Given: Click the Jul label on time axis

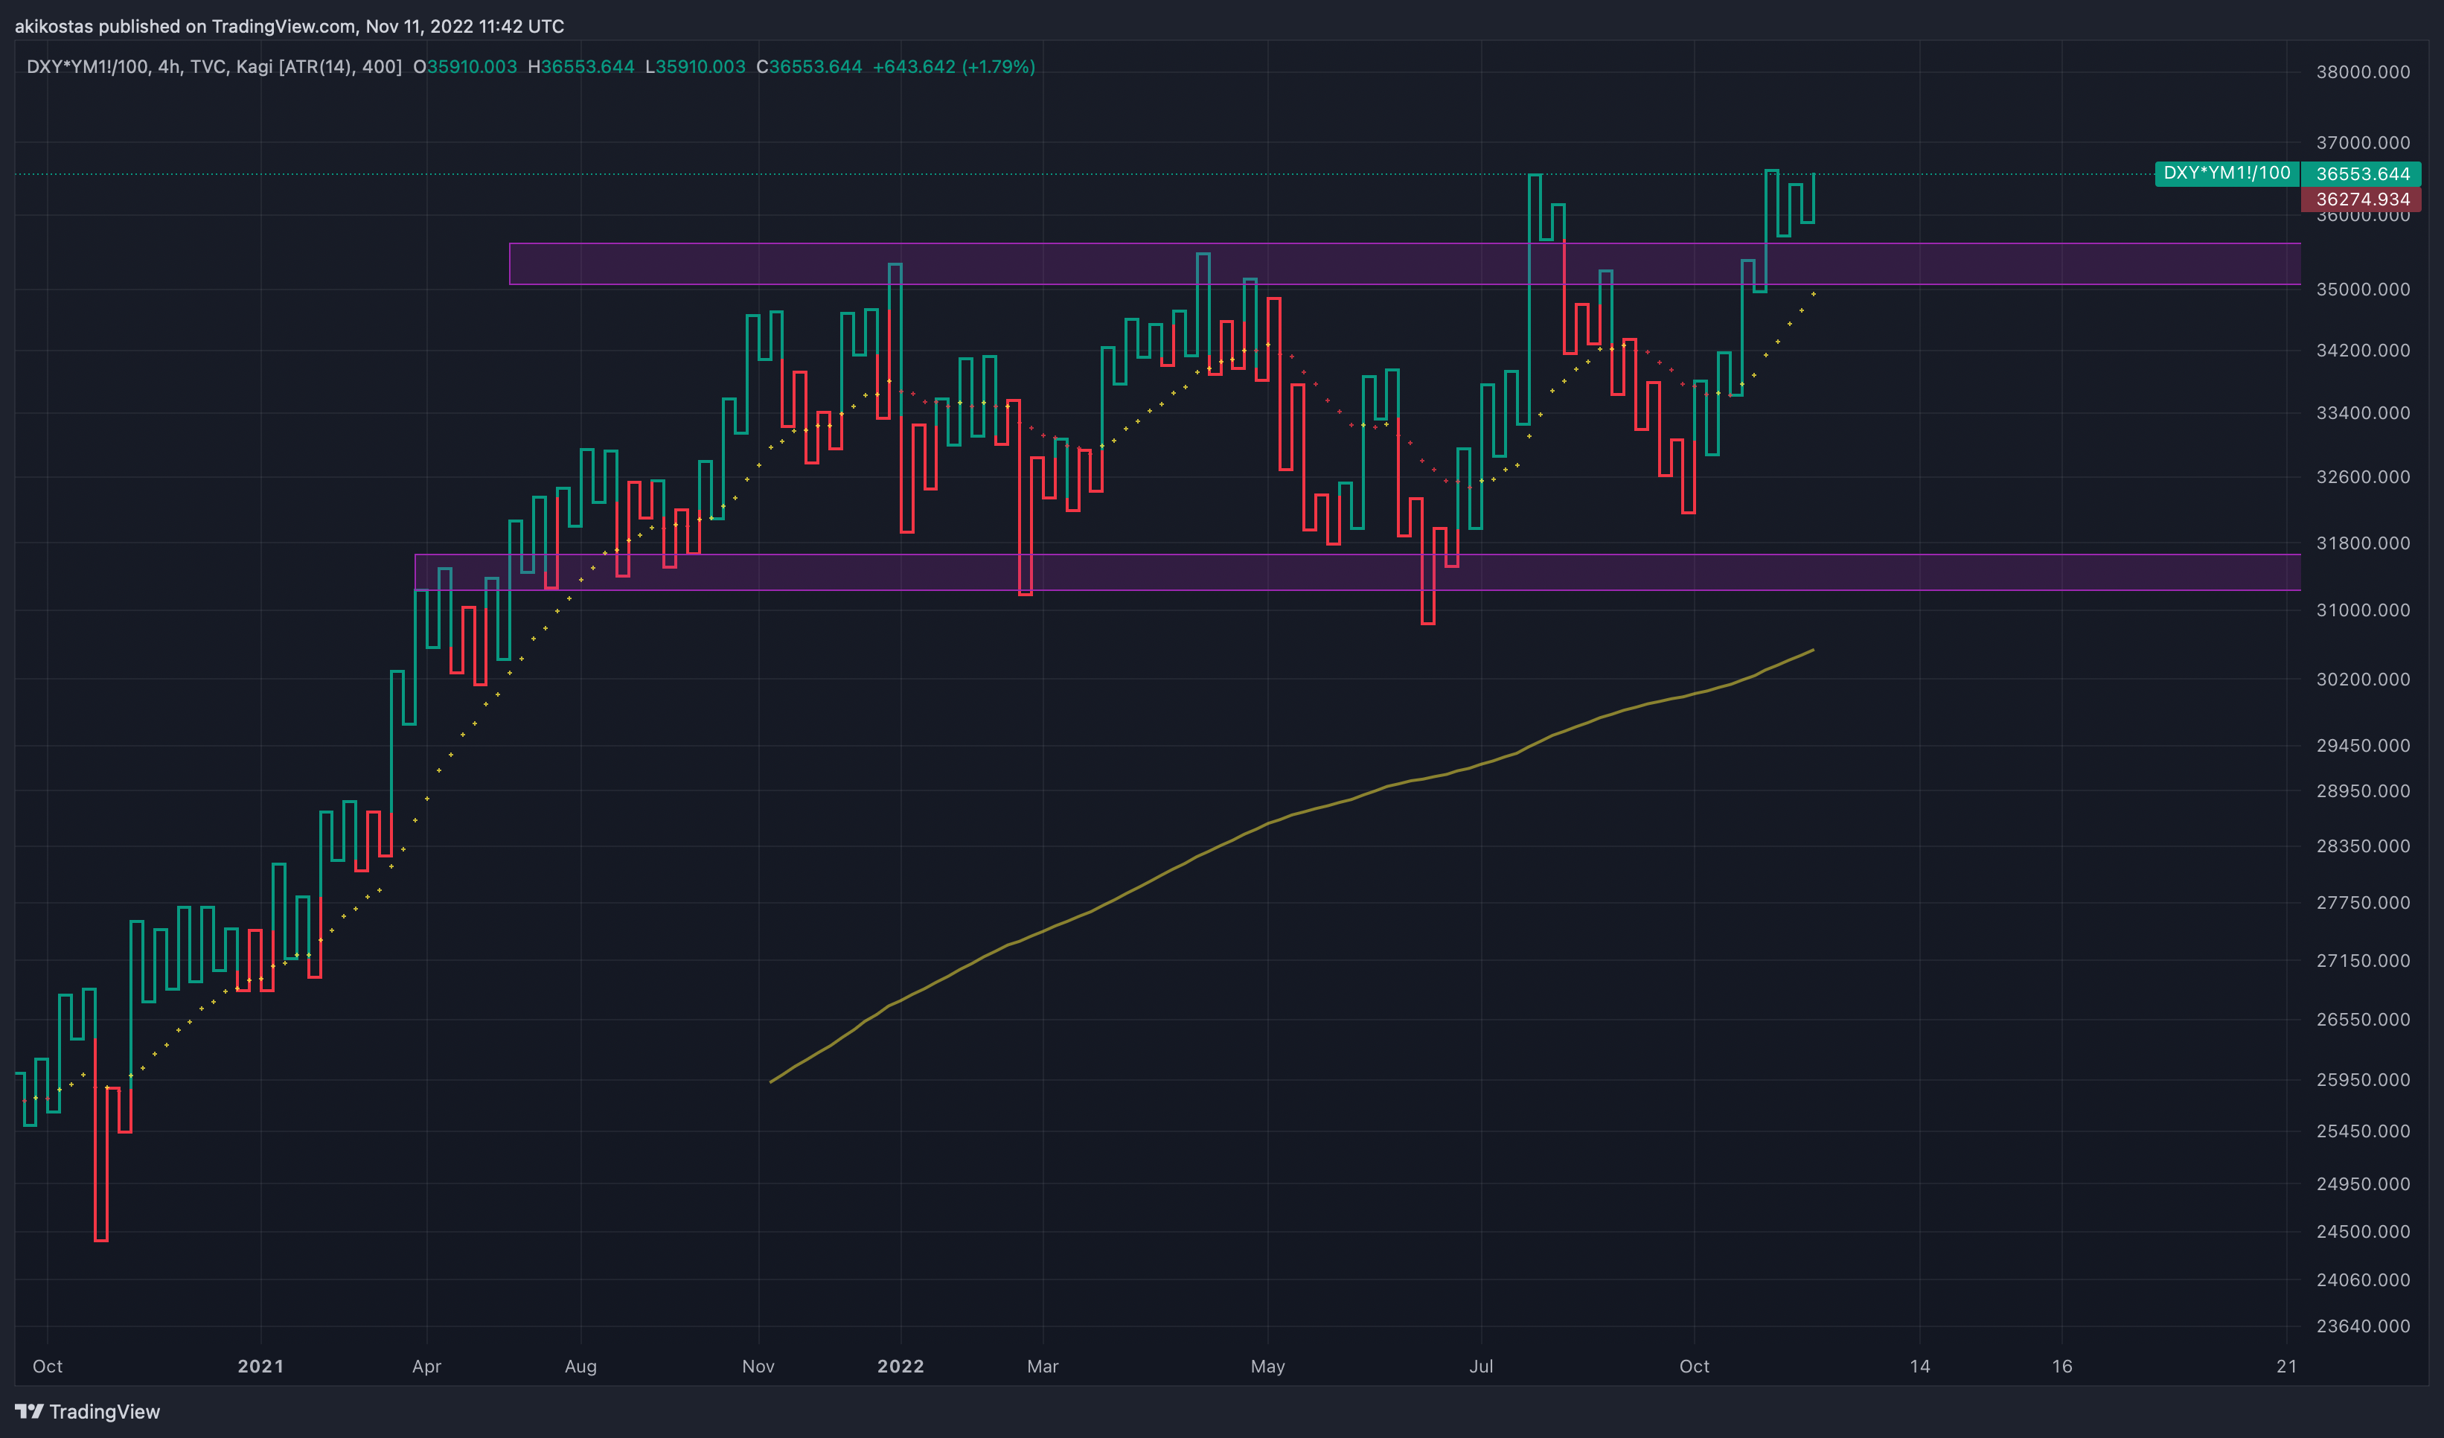Looking at the screenshot, I should point(1481,1367).
